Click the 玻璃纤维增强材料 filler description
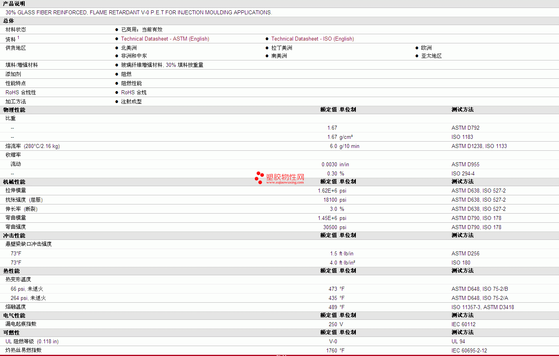The height and width of the screenshot is (356, 559). coord(162,65)
